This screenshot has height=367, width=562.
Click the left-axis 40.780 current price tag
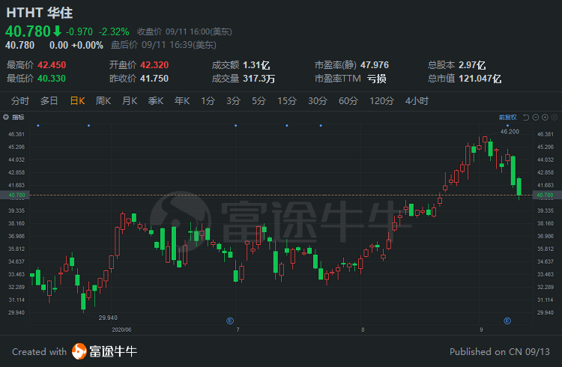(x=15, y=195)
